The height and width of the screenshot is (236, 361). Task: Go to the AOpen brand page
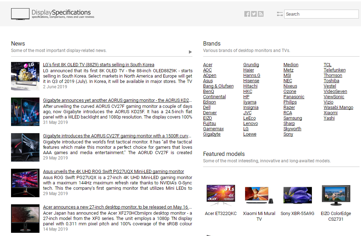pyautogui.click(x=209, y=75)
